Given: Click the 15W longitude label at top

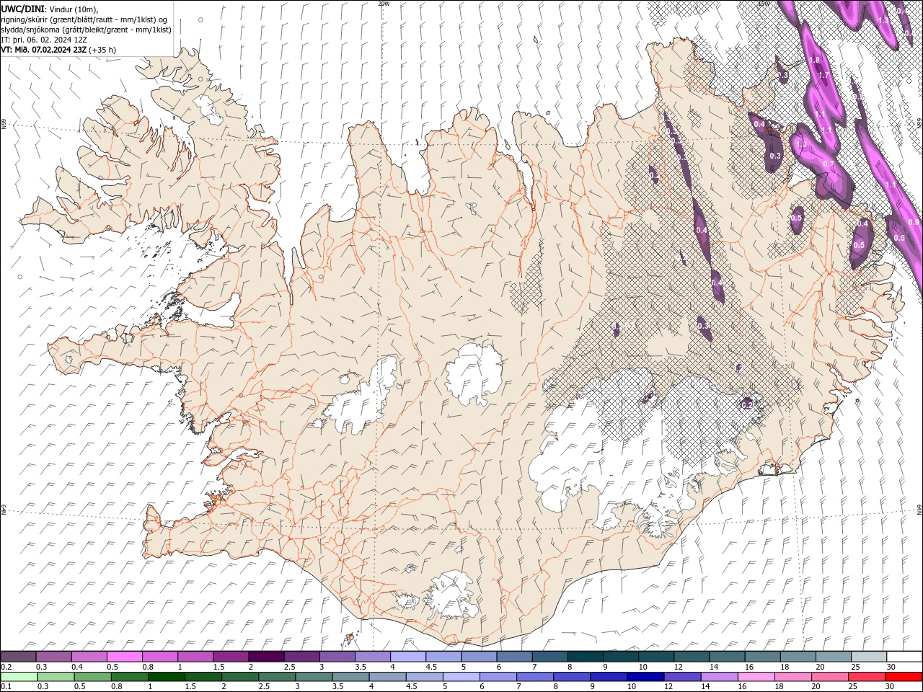Looking at the screenshot, I should pyautogui.click(x=764, y=4).
